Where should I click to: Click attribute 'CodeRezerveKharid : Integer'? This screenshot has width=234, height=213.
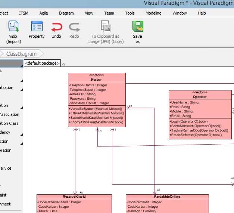(59, 202)
